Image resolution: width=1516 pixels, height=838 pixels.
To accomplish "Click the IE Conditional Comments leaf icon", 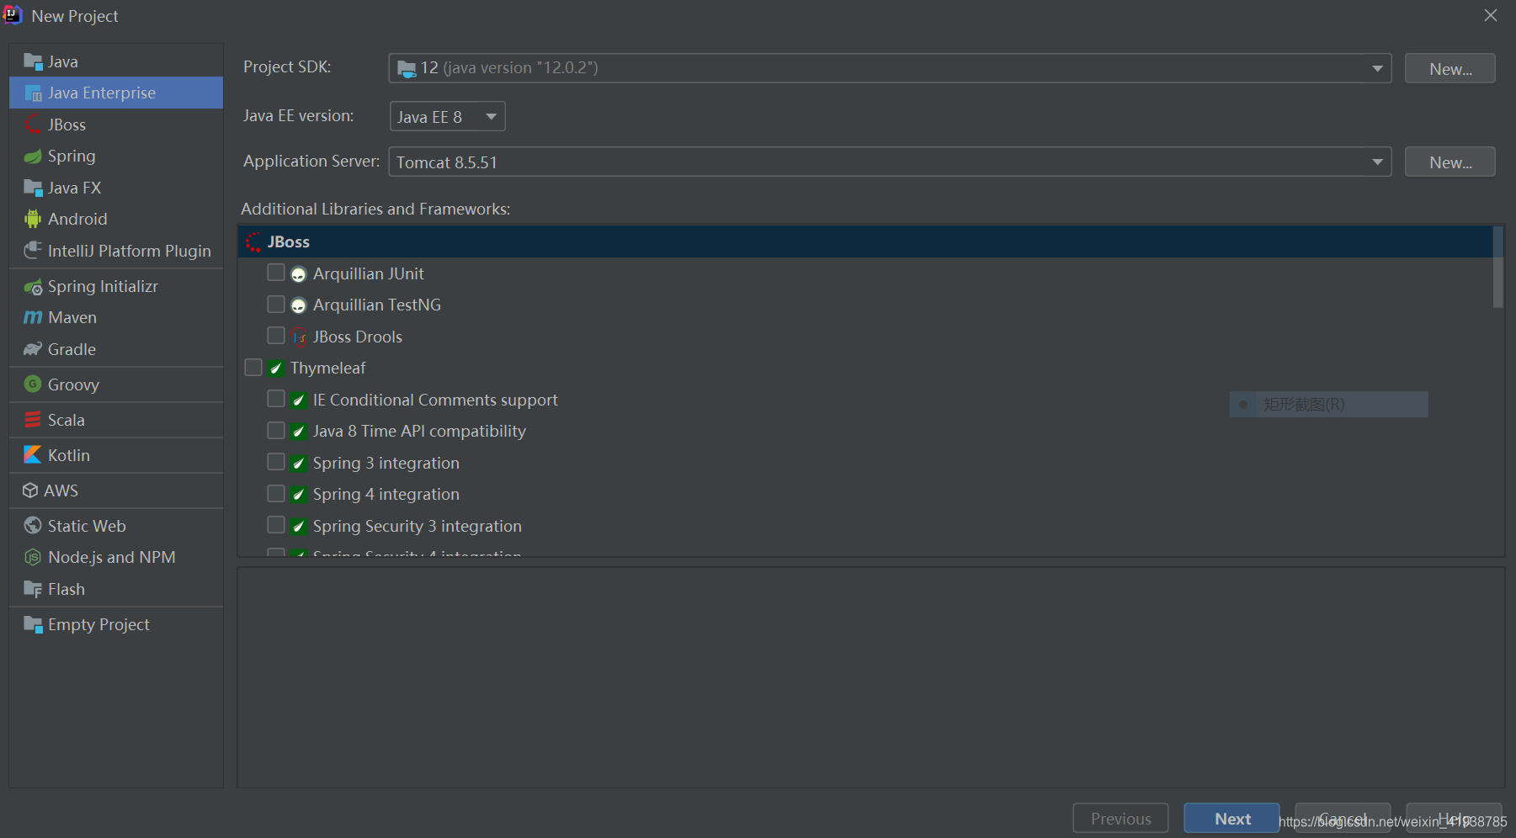I will point(299,400).
